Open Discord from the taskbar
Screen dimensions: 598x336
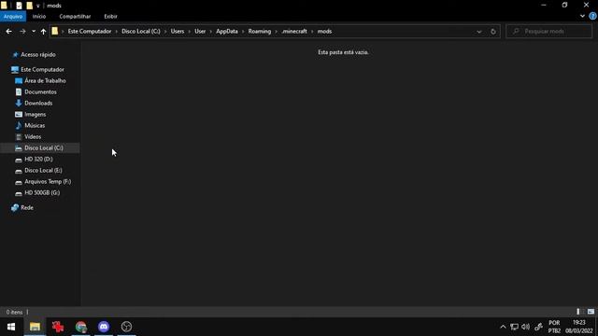click(104, 327)
